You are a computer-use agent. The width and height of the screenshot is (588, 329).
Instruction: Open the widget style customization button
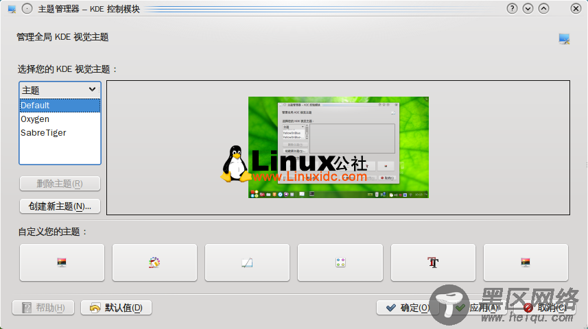pos(247,263)
